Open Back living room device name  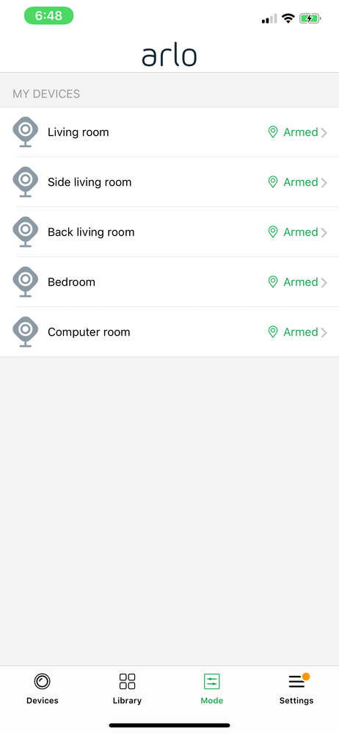(91, 232)
